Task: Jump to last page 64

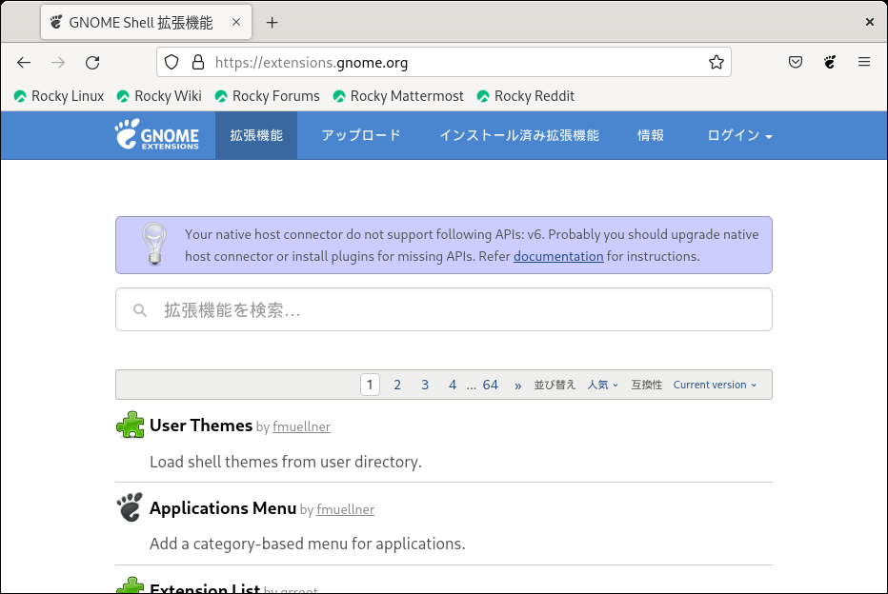Action: [491, 385]
